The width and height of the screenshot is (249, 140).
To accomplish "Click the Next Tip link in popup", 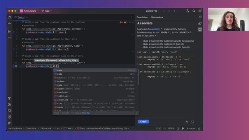I will [86, 113].
